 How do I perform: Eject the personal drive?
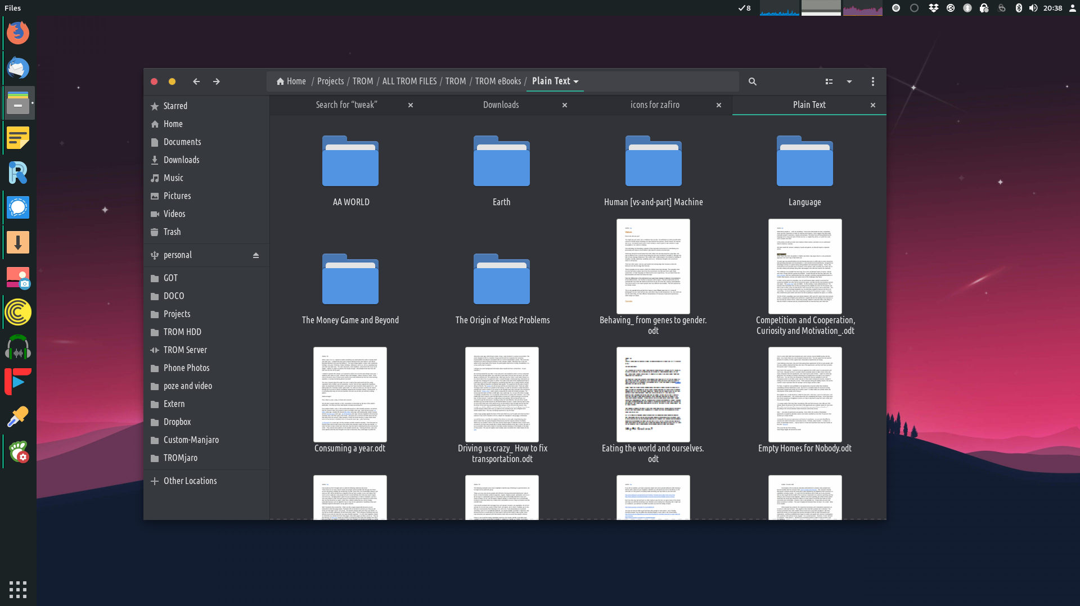pyautogui.click(x=256, y=255)
